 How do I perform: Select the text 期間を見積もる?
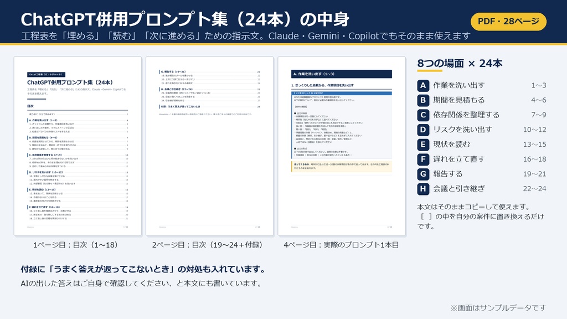coord(459,100)
